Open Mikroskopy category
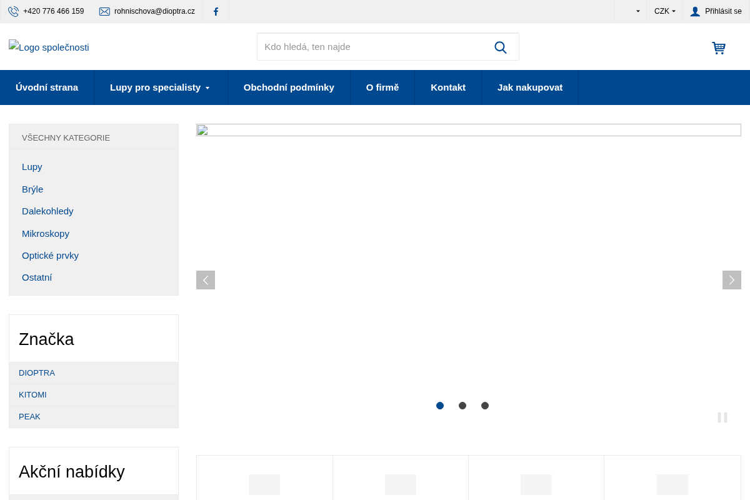The width and height of the screenshot is (750, 500). [x=46, y=234]
